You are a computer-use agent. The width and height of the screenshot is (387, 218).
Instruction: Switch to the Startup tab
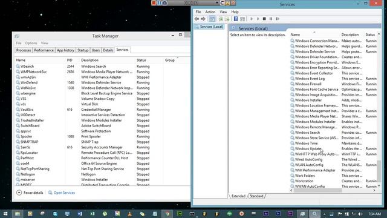point(83,50)
